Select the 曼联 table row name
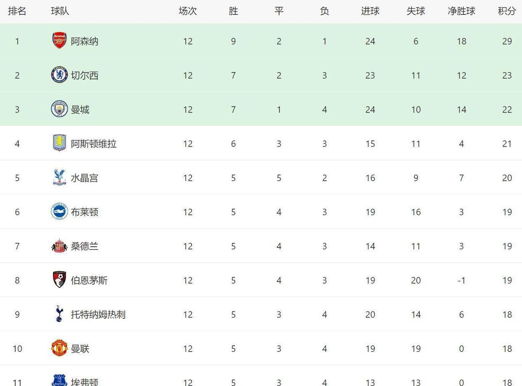The image size is (522, 386). coord(80,349)
